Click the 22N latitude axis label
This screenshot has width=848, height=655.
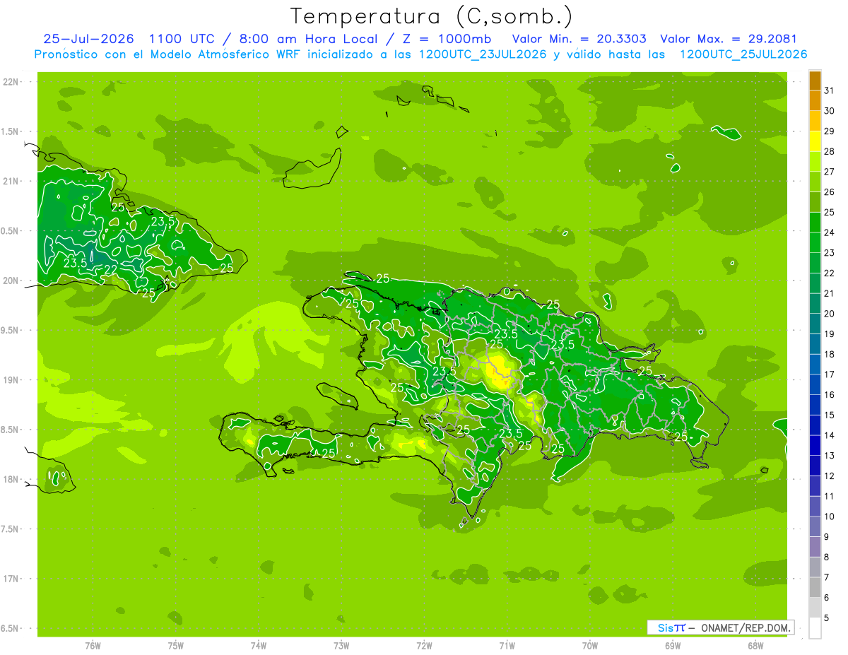point(11,82)
